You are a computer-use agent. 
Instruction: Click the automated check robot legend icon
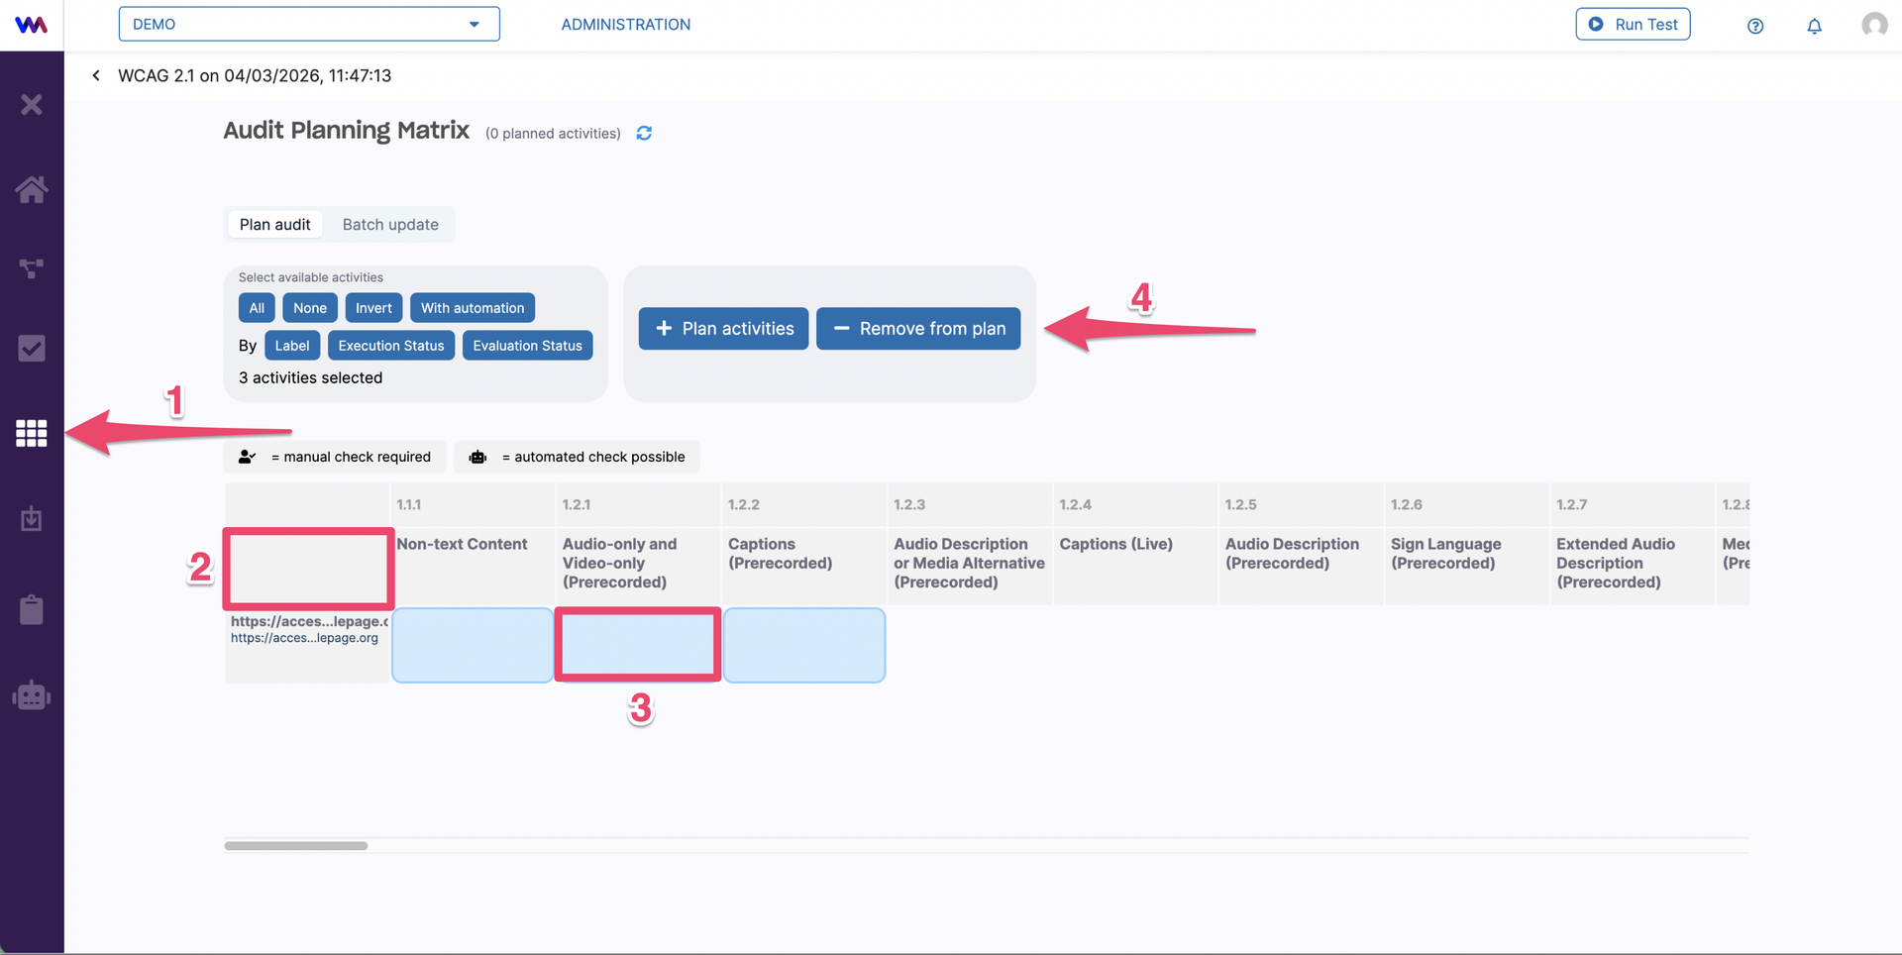[x=477, y=457]
